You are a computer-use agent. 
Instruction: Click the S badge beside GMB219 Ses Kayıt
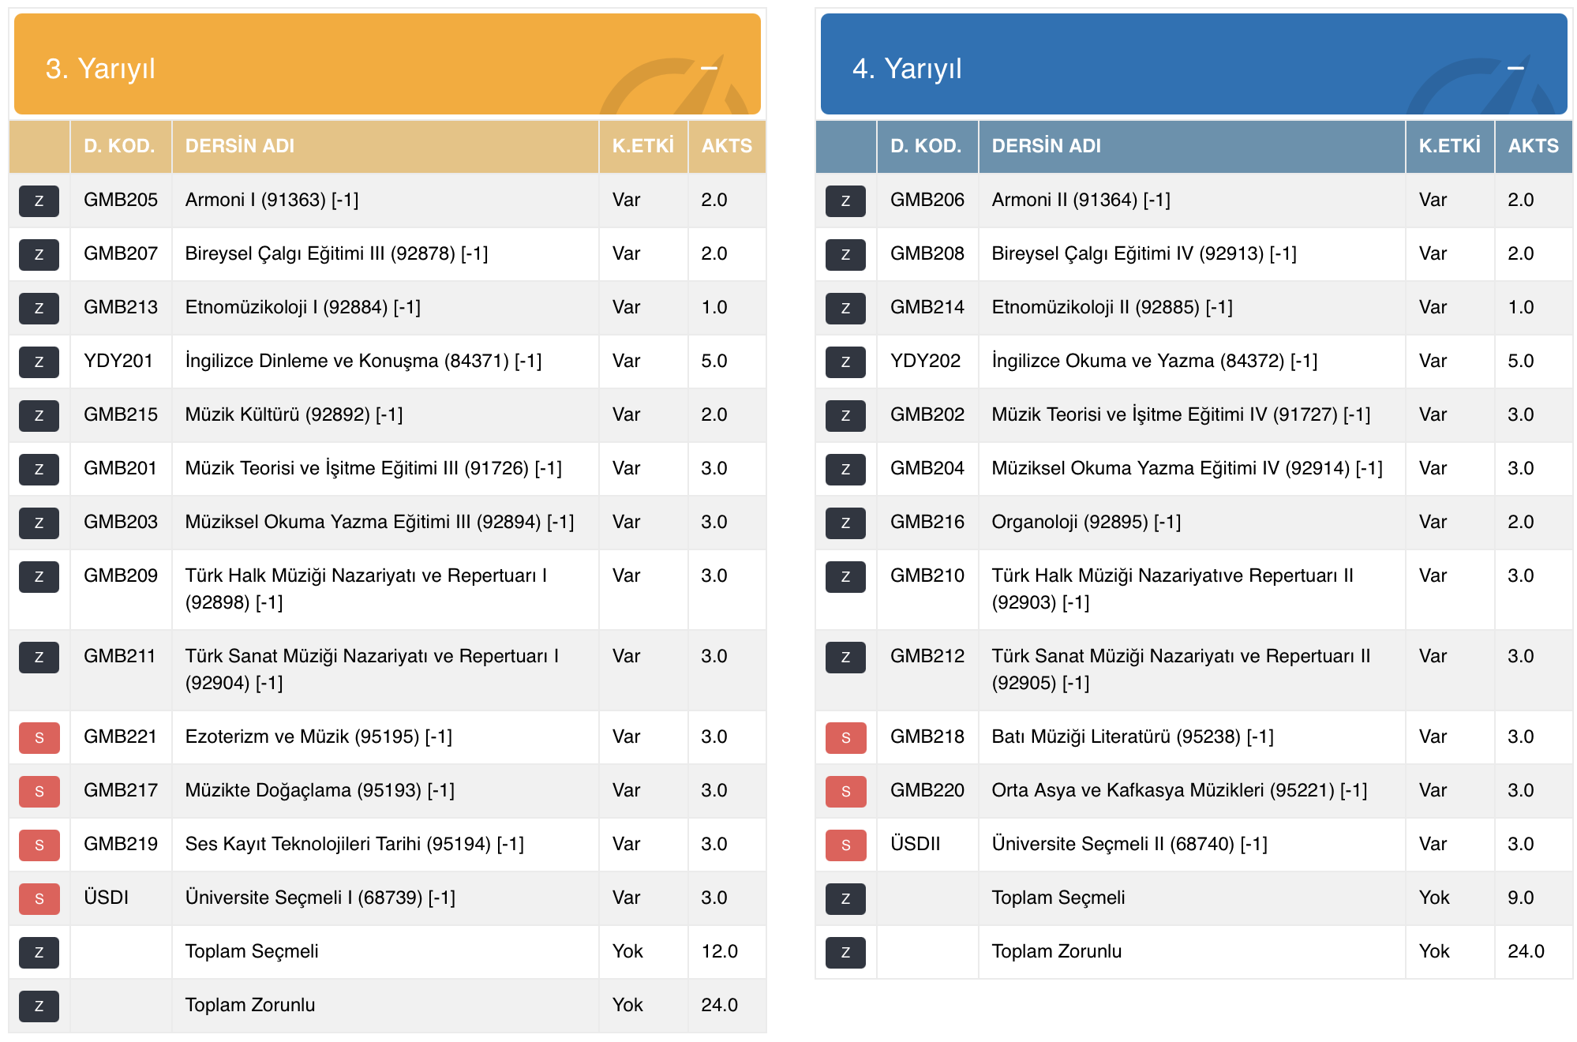click(x=39, y=845)
